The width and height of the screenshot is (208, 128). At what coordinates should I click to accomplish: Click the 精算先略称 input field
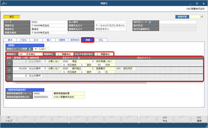click(x=49, y=33)
